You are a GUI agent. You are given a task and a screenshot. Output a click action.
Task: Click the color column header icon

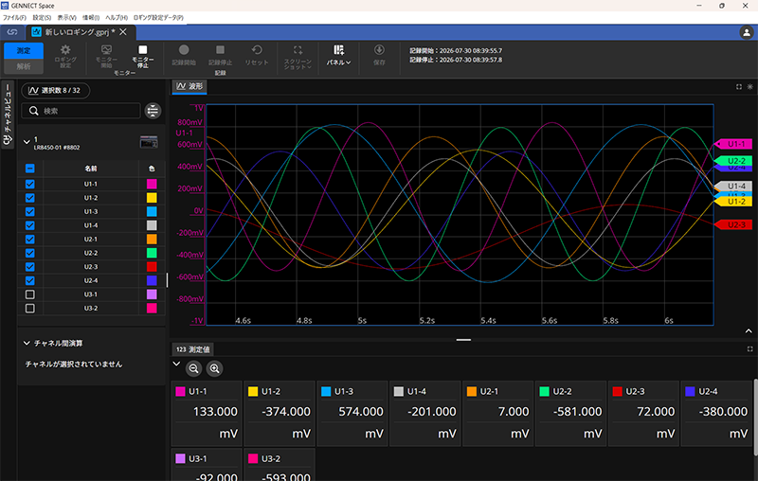[152, 169]
